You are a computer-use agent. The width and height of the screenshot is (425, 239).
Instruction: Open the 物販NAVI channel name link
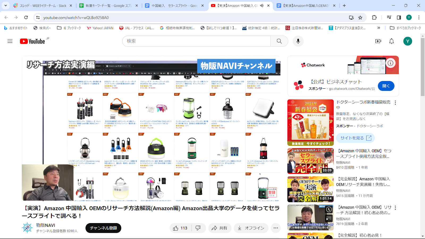[46, 225]
